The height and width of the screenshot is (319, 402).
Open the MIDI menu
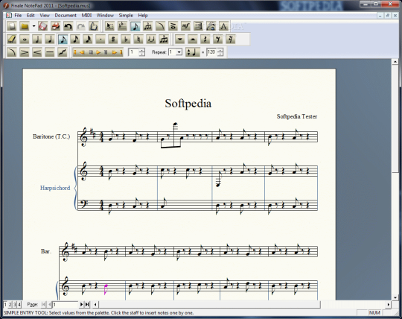pyautogui.click(x=86, y=16)
